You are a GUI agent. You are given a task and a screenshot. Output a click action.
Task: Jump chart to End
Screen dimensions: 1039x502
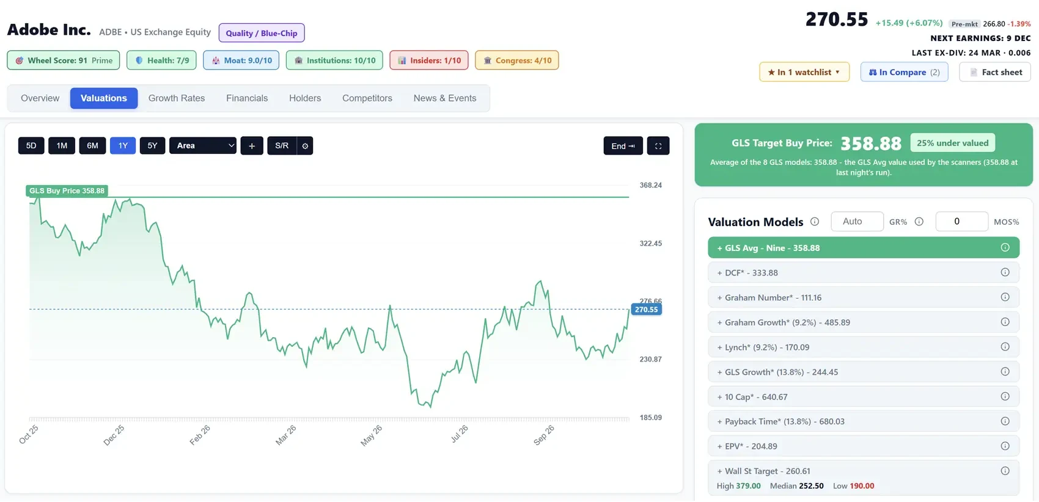(x=623, y=146)
